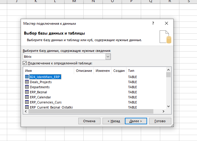Click table icon beside Deals_Projects
This screenshot has width=197, height=141.
27,82
